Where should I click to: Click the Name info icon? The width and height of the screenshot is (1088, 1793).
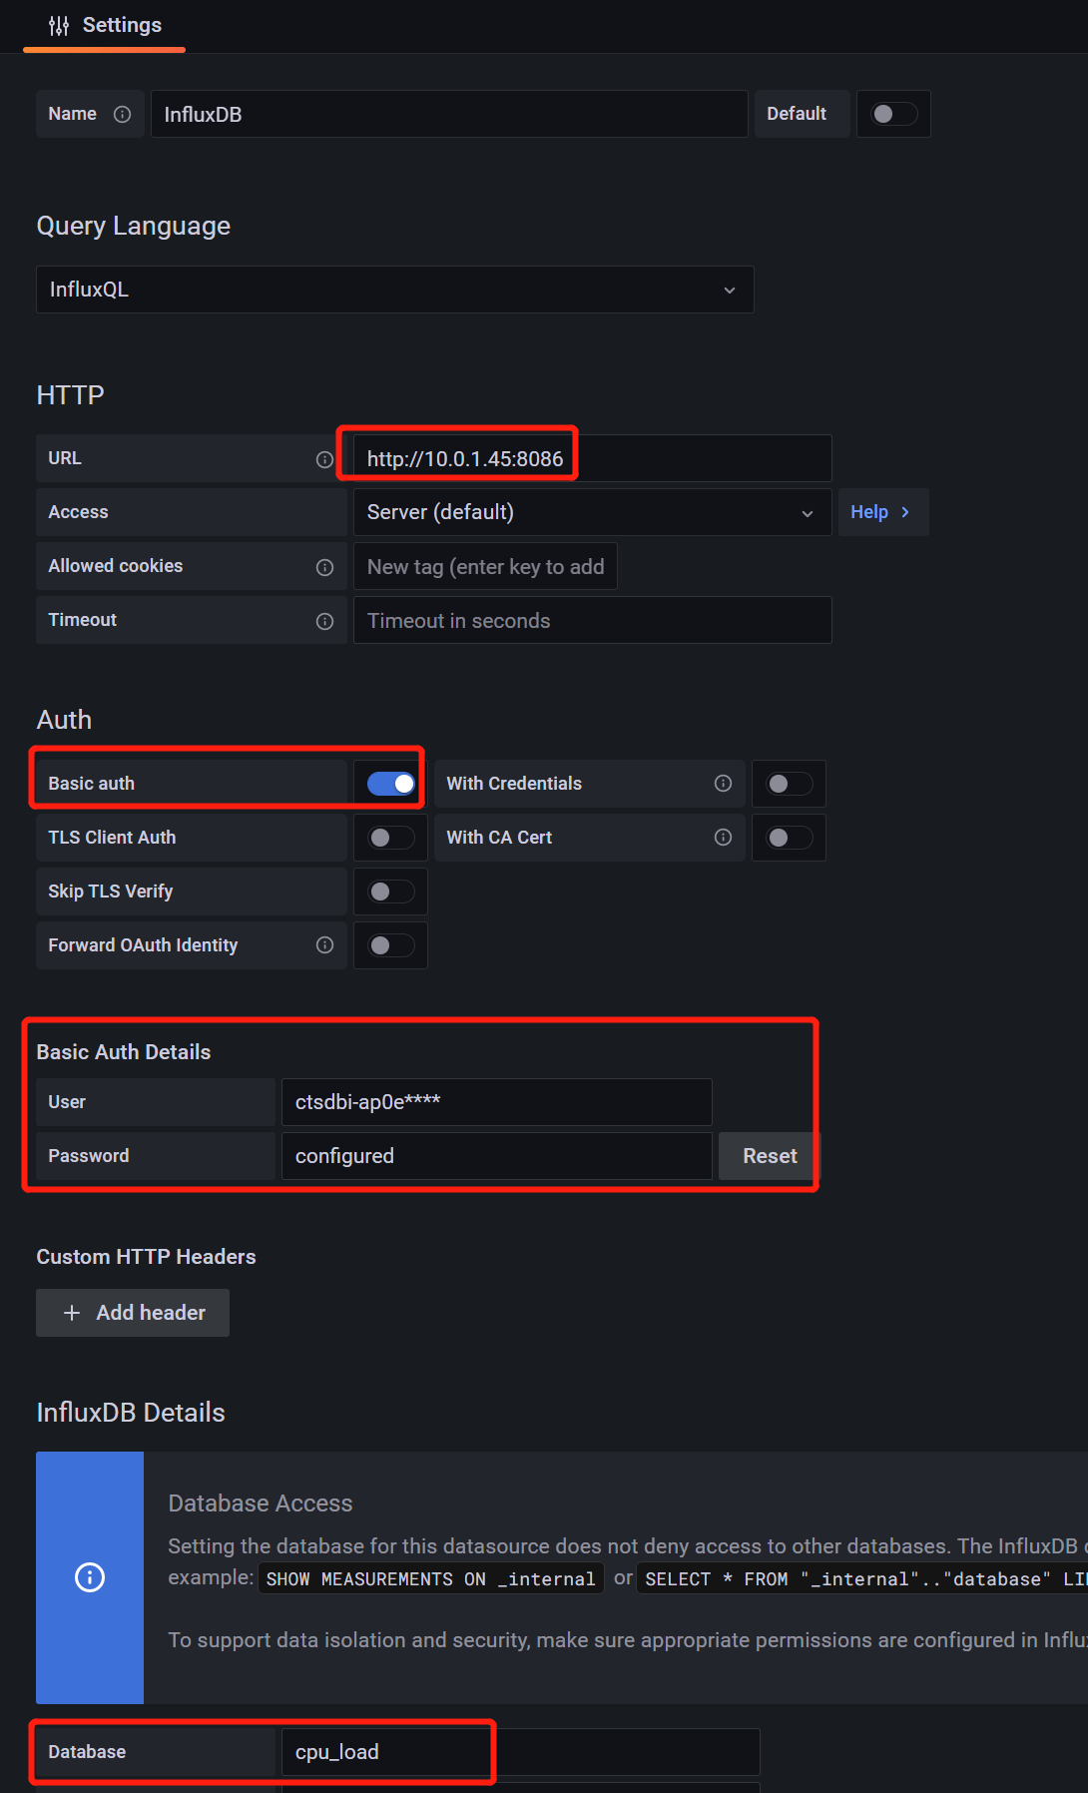(x=123, y=114)
